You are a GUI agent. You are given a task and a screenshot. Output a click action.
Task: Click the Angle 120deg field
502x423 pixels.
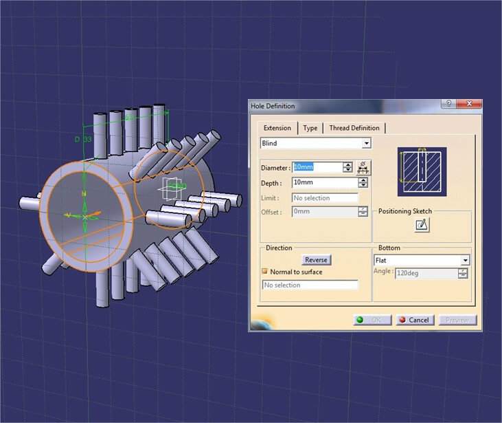point(426,273)
